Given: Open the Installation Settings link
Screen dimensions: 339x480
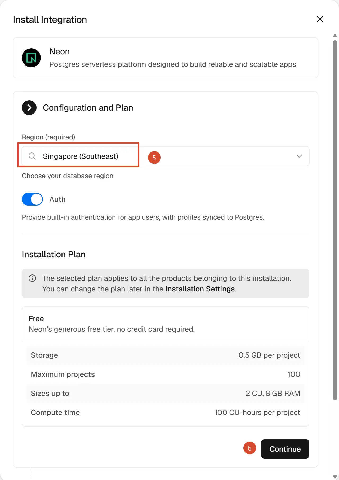Looking at the screenshot, I should [200, 289].
